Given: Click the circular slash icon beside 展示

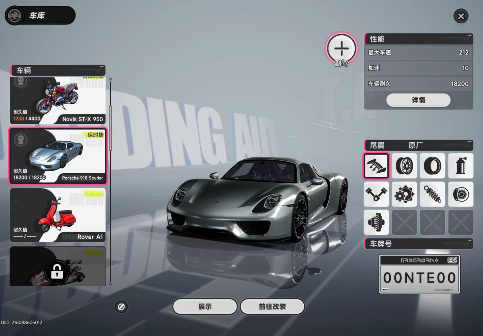Looking at the screenshot, I should tap(121, 307).
